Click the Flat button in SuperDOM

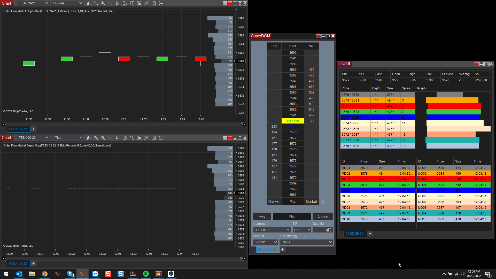click(x=292, y=216)
